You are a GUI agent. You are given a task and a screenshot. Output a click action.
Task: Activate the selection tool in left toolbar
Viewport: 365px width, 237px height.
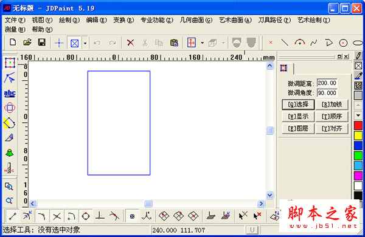10,63
